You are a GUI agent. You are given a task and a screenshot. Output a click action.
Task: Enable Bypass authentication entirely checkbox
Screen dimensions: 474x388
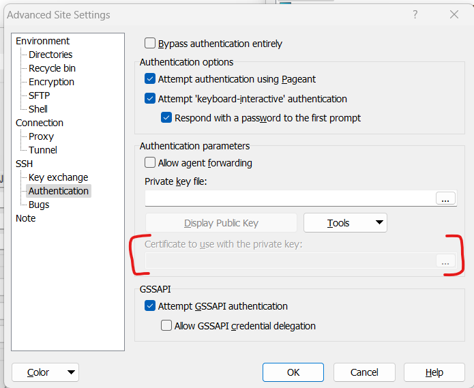pos(151,44)
